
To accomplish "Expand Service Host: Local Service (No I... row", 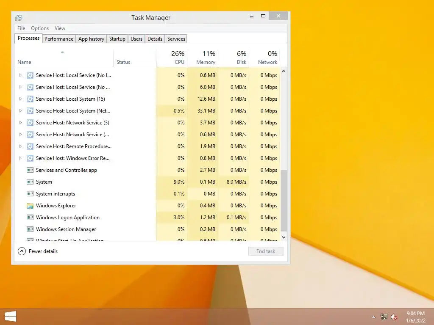I will pos(20,75).
